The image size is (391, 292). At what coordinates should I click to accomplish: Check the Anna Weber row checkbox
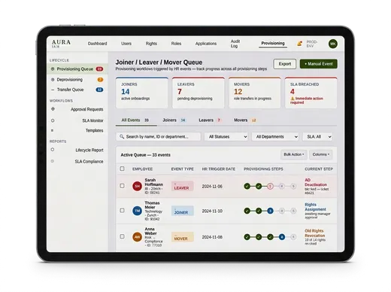(122, 236)
